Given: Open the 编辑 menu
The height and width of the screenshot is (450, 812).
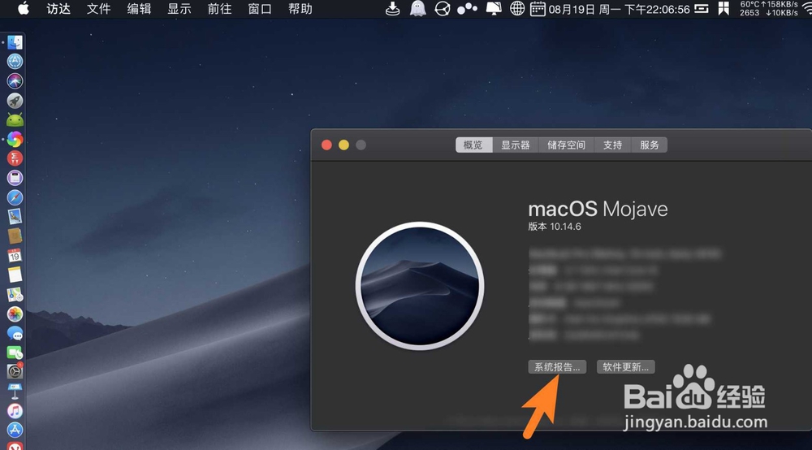Looking at the screenshot, I should click(140, 9).
